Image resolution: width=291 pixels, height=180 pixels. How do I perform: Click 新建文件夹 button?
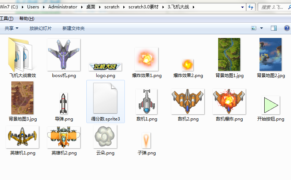click(x=74, y=28)
